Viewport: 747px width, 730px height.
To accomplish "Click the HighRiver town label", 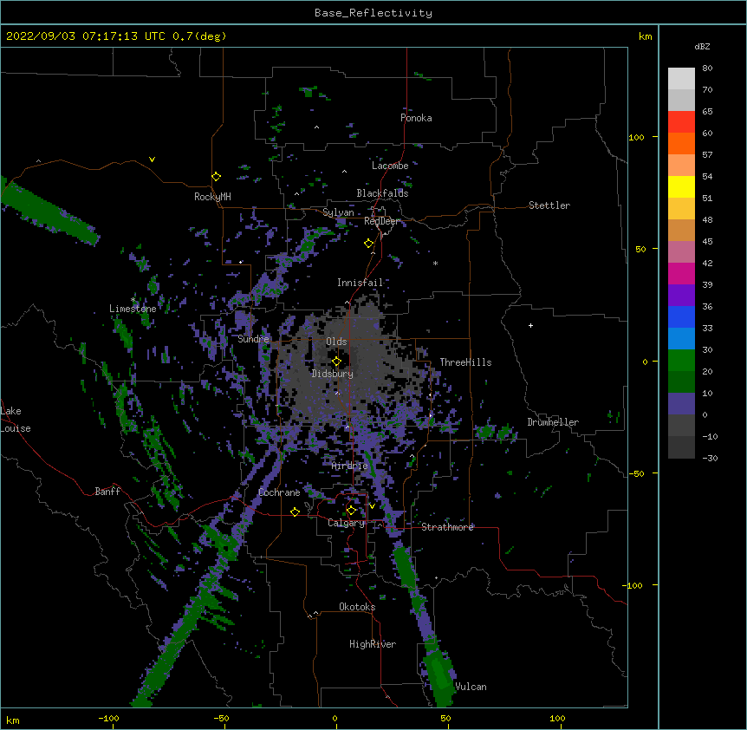I will pos(373,644).
